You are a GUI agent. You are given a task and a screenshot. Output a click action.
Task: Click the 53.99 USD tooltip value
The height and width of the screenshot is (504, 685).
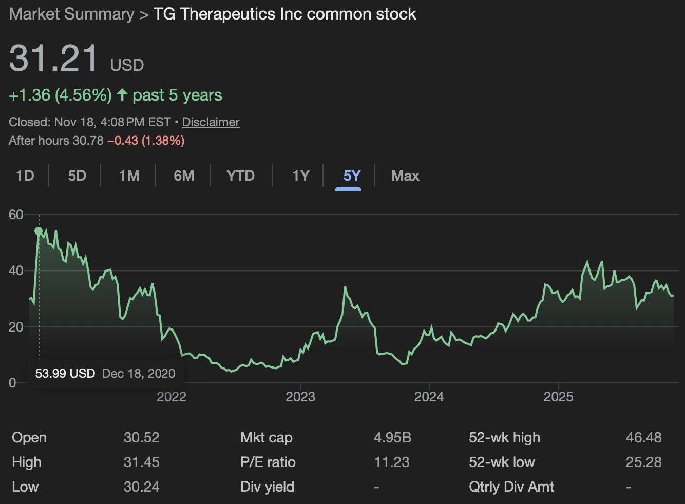coord(65,374)
